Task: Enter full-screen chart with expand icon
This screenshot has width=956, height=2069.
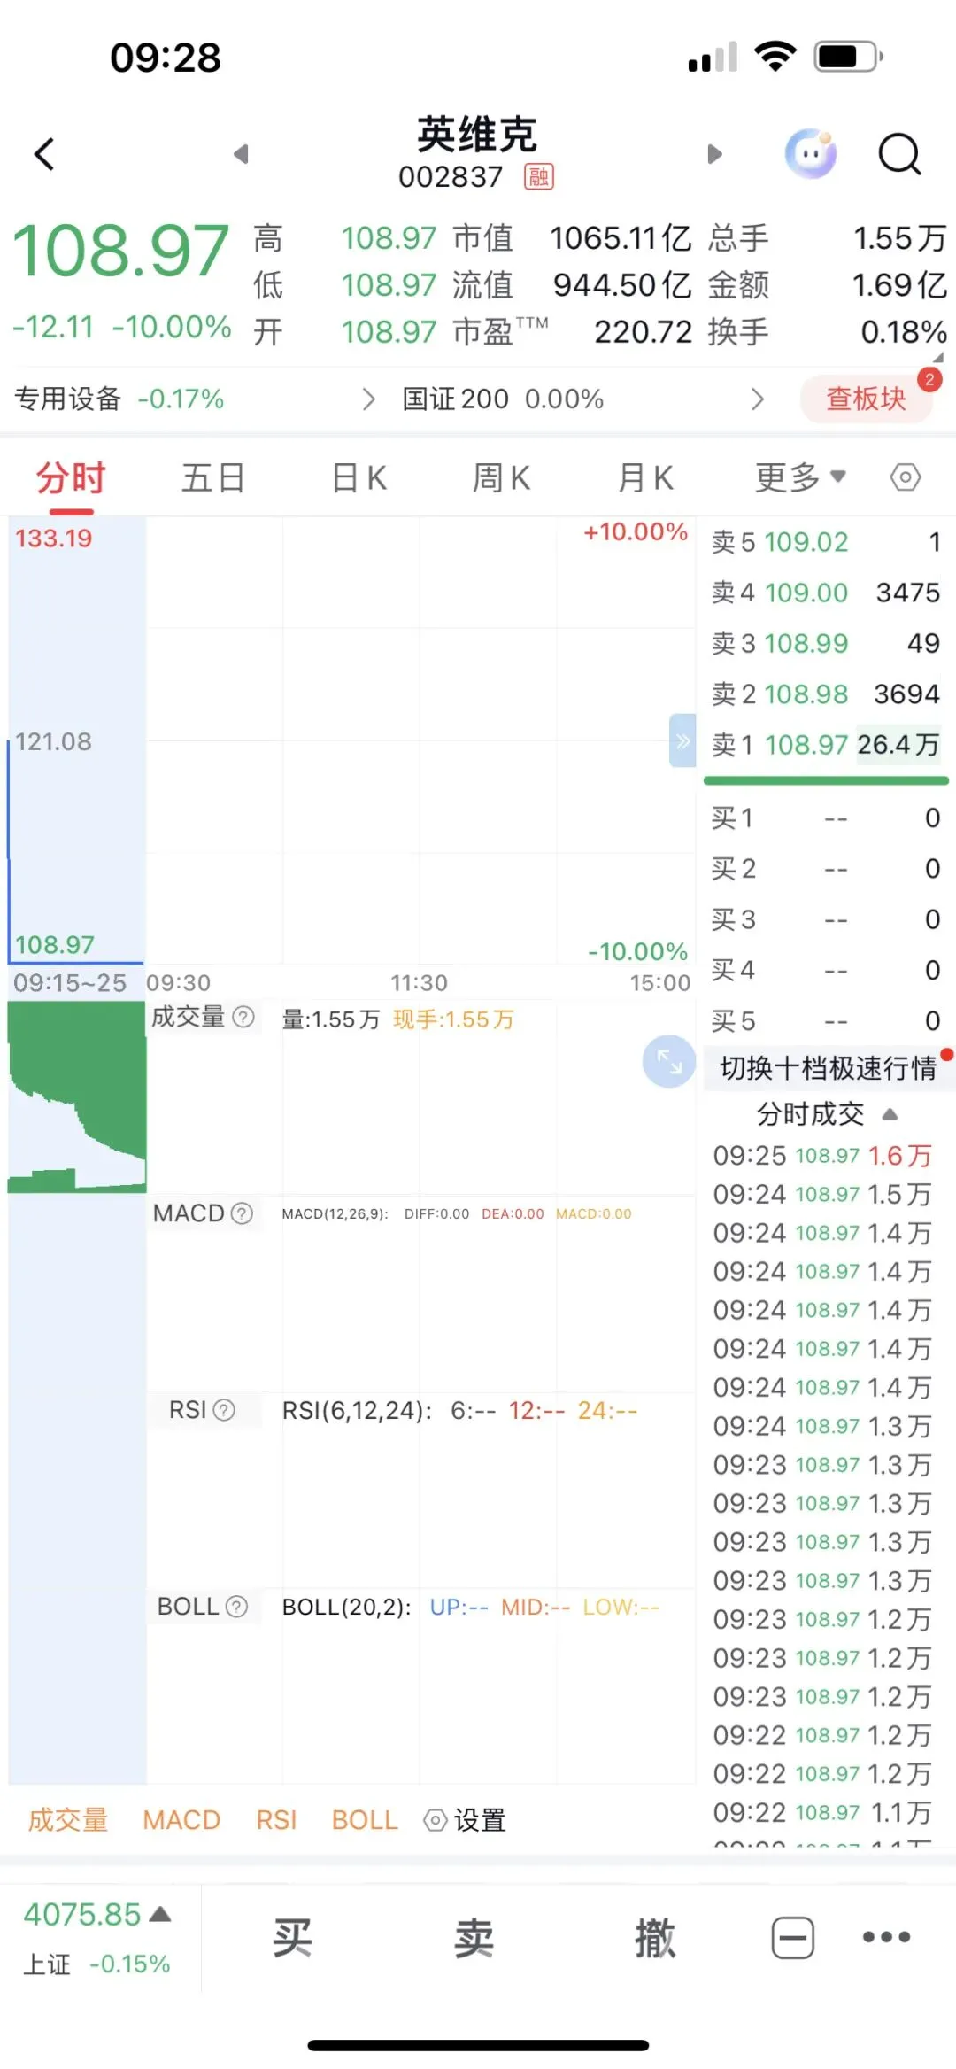Action: pyautogui.click(x=669, y=1061)
